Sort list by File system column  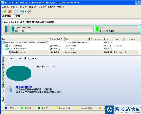click(x=96, y=39)
